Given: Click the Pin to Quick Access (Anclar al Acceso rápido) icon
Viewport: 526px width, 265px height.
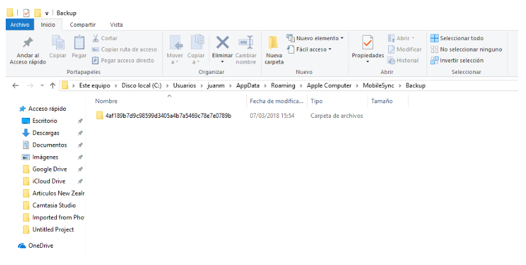Looking at the screenshot, I should point(28,43).
